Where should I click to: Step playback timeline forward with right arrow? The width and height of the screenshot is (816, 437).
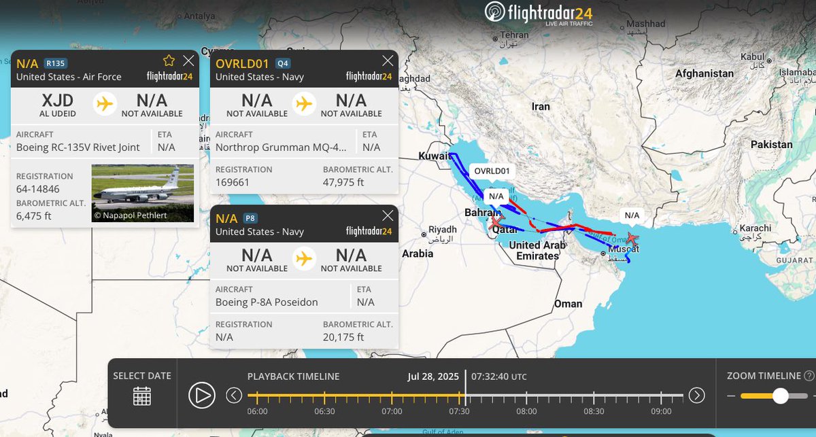click(697, 395)
